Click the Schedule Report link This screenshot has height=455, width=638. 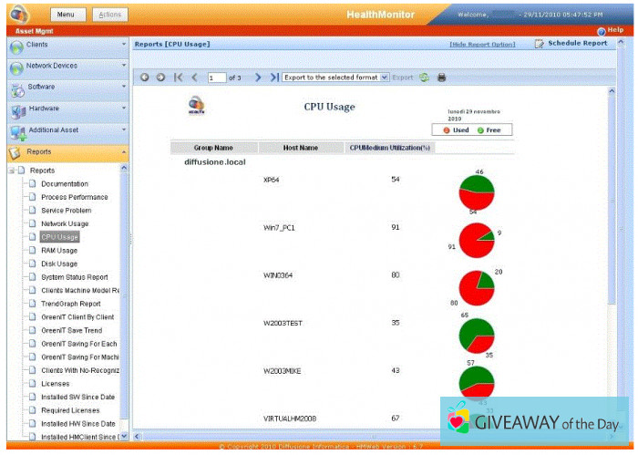pyautogui.click(x=577, y=43)
